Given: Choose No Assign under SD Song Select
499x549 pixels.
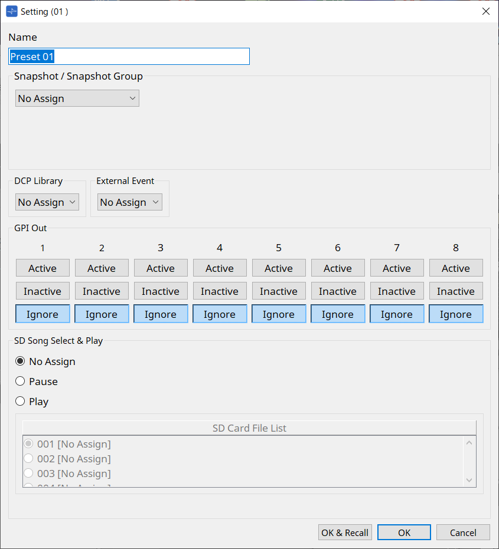Looking at the screenshot, I should pyautogui.click(x=19, y=361).
